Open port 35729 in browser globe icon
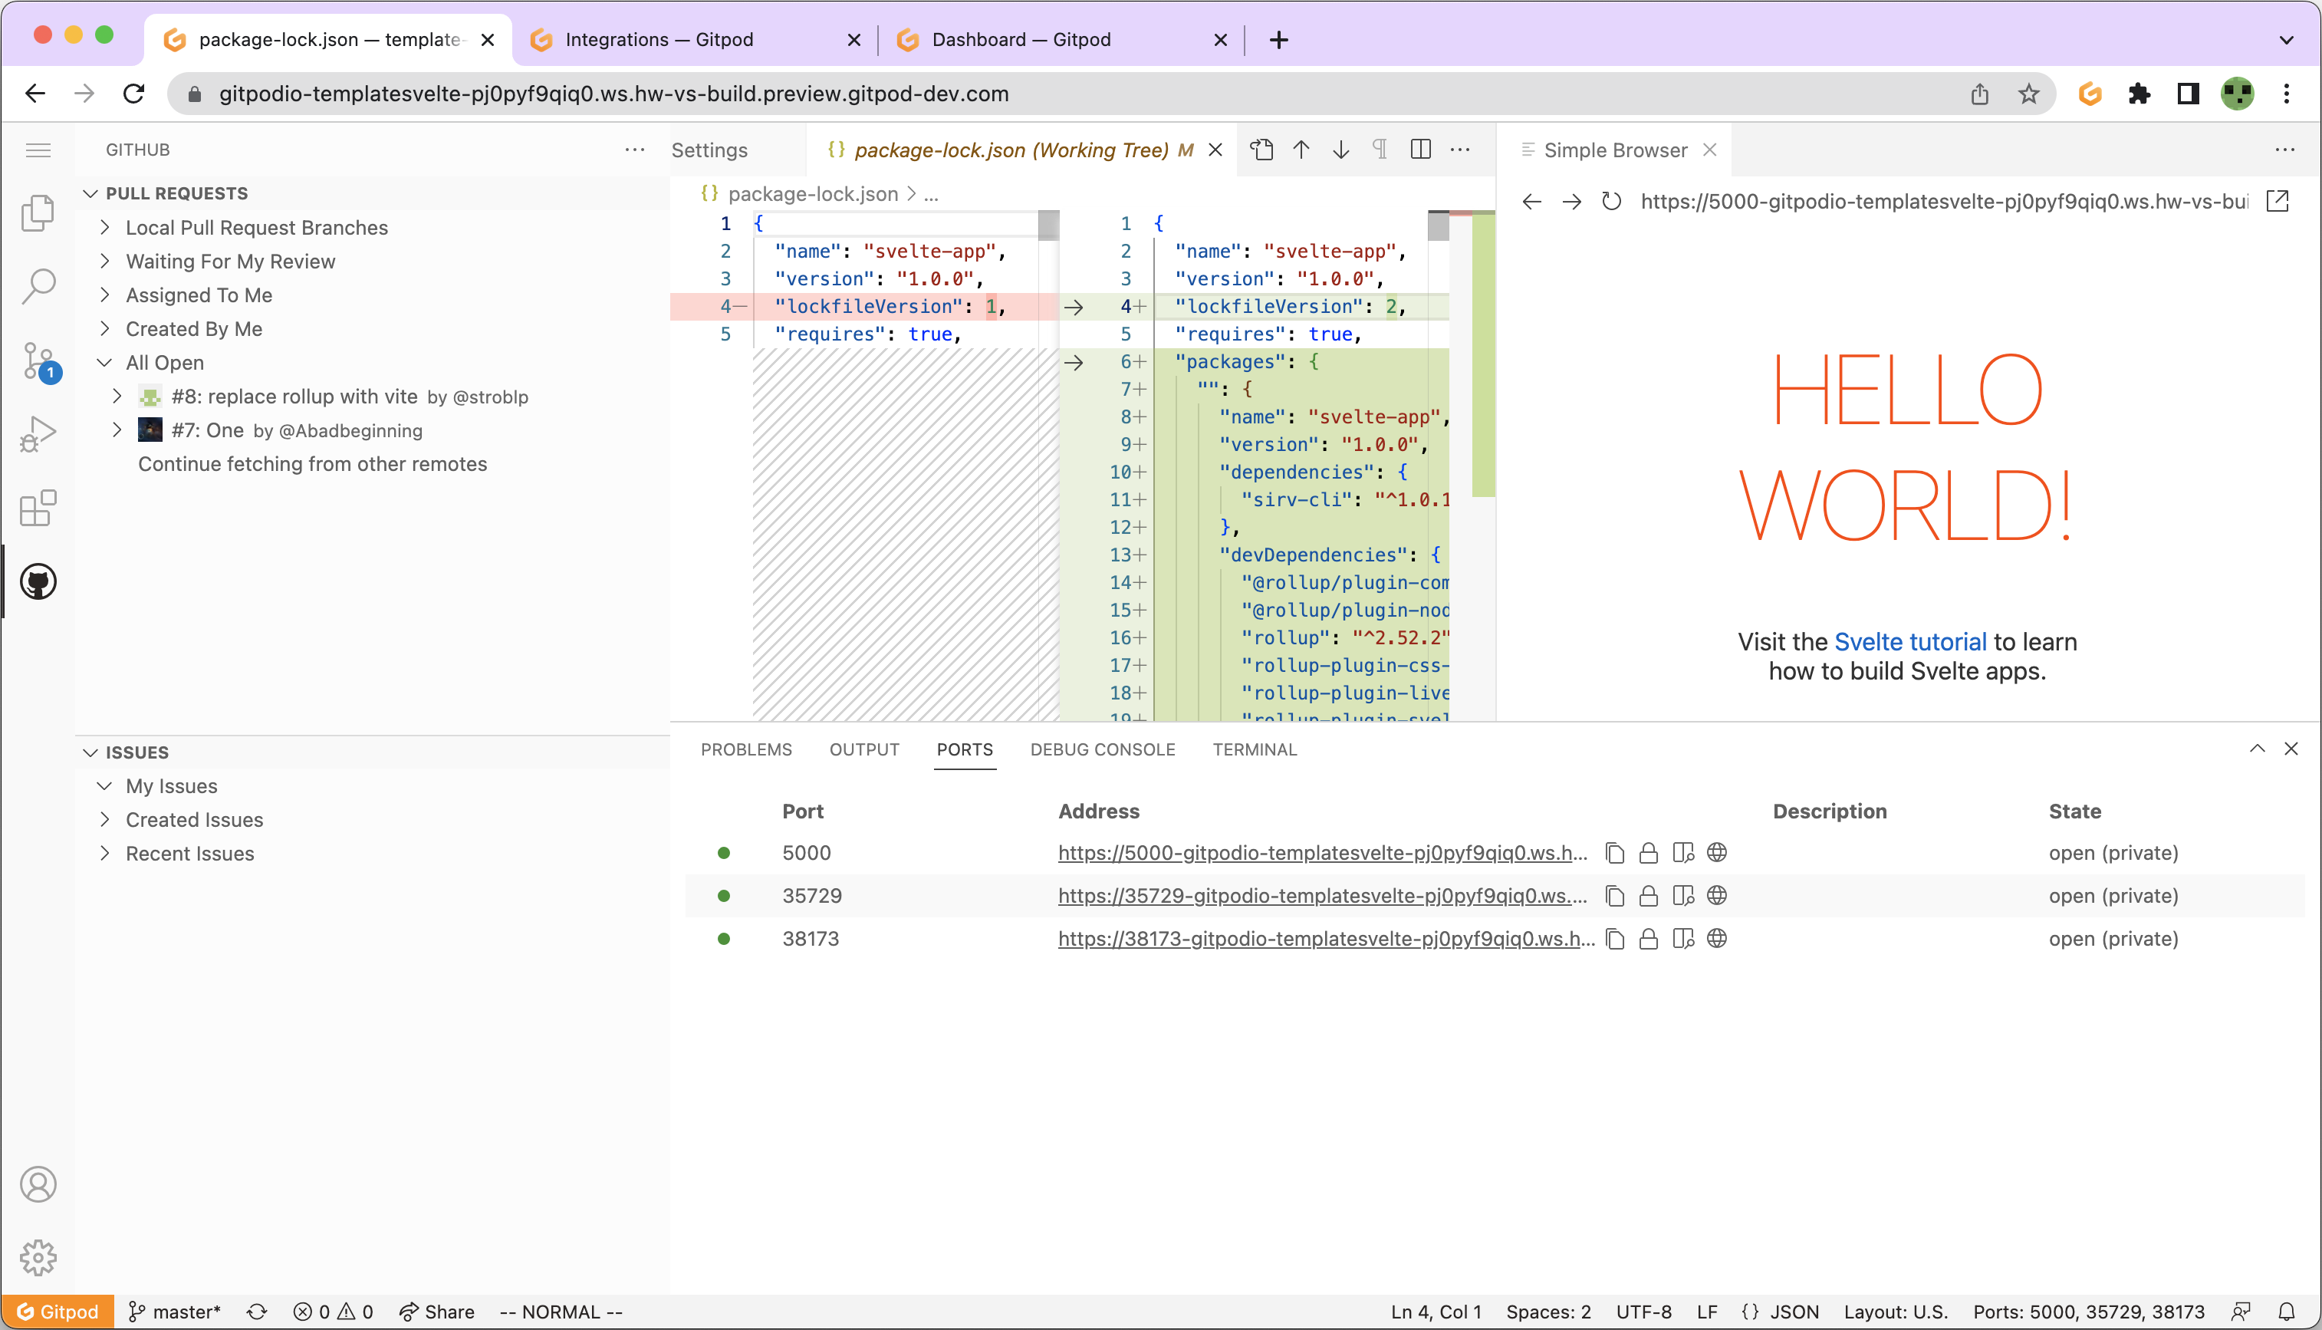 (1717, 896)
